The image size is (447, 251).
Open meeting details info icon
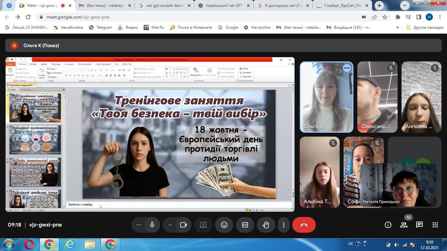coord(388,225)
